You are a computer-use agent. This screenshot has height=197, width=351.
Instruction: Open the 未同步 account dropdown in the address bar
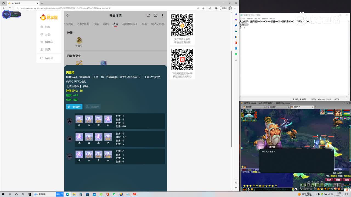click(x=226, y=8)
